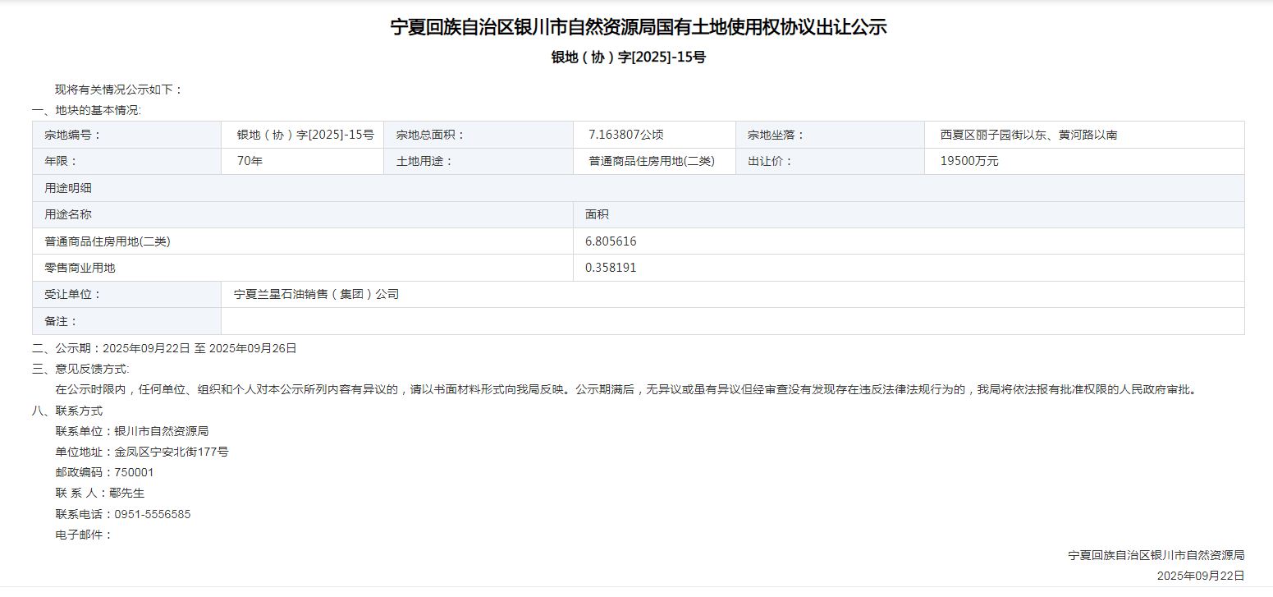Click the total area value 7.163807公顷
This screenshot has width=1273, height=597.
pyautogui.click(x=625, y=135)
